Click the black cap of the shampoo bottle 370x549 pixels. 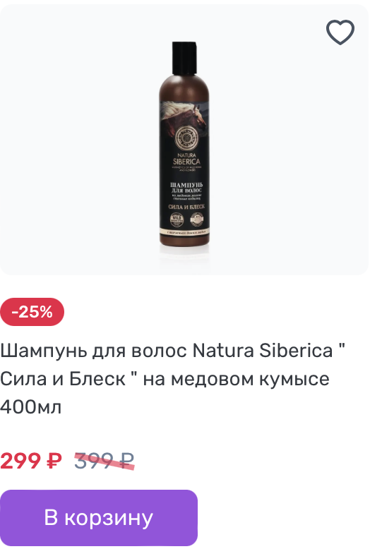pos(184,58)
